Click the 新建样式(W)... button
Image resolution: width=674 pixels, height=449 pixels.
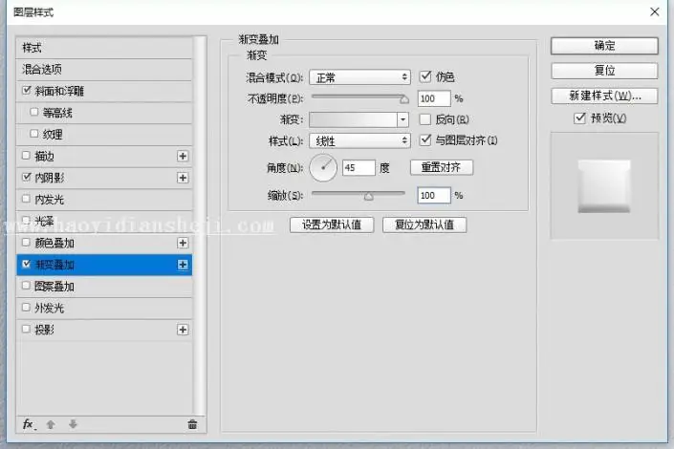(x=604, y=96)
